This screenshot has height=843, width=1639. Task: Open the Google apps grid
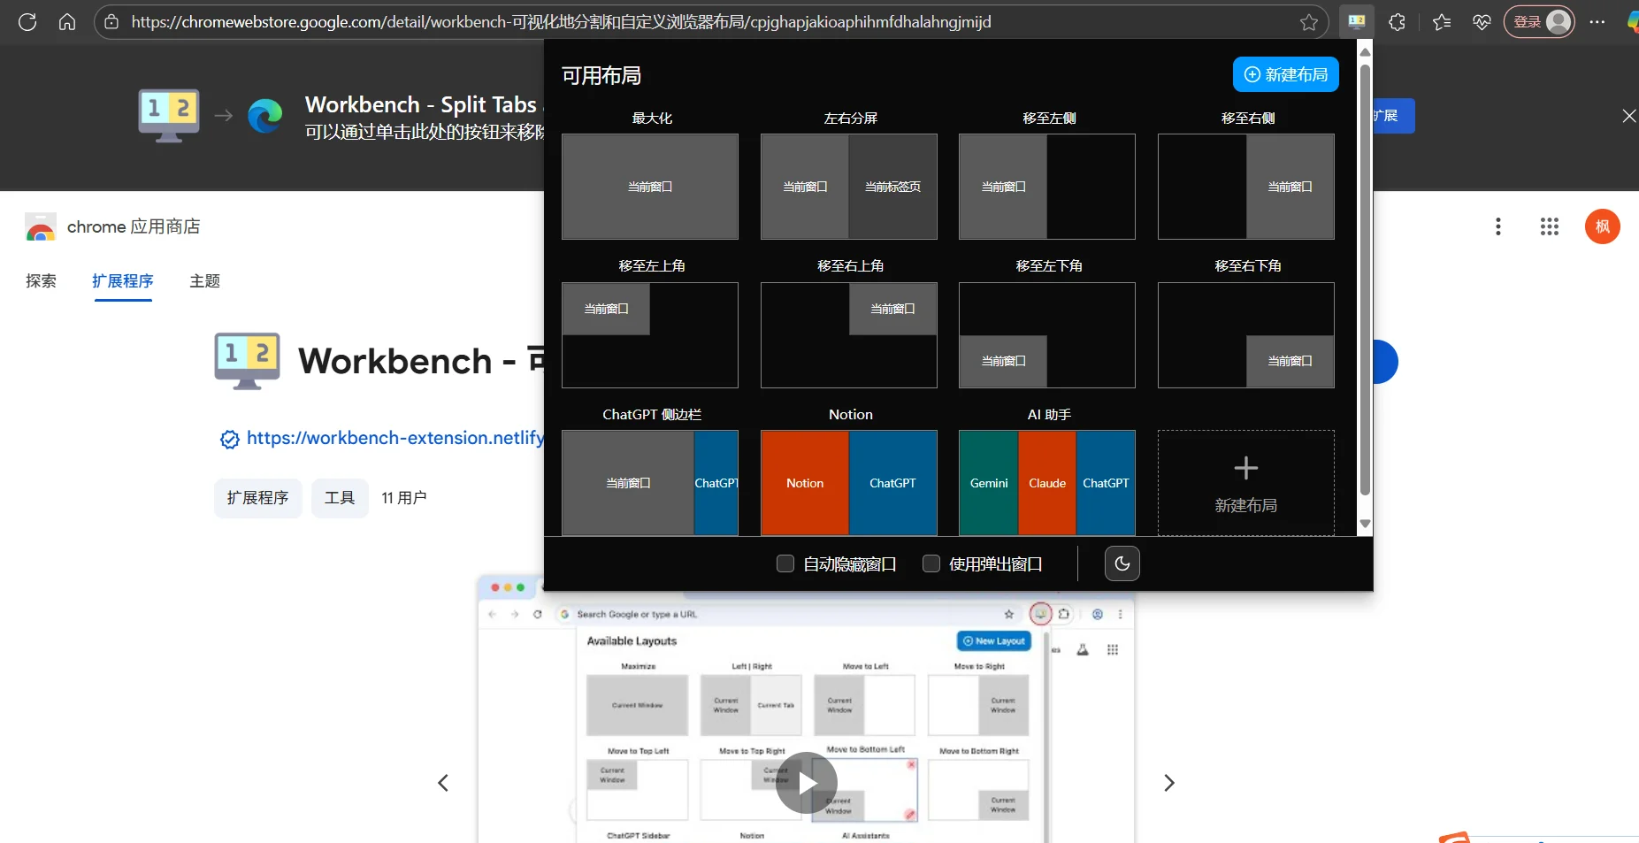click(1550, 226)
